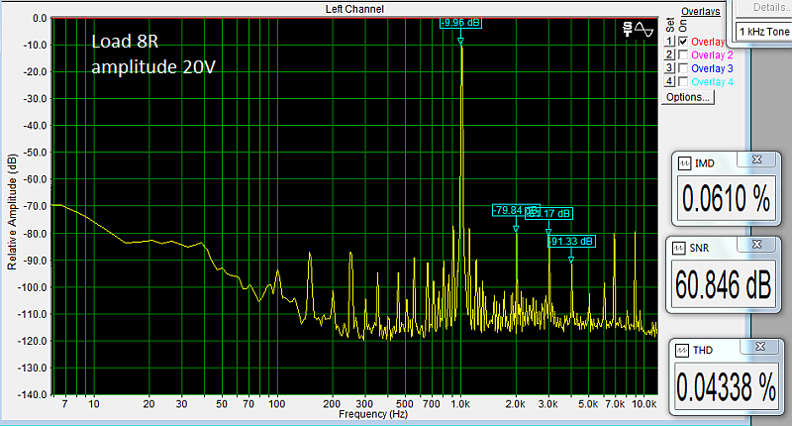The width and height of the screenshot is (792, 426).
Task: Click the magenta Overlay 2 label
Action: (x=712, y=55)
